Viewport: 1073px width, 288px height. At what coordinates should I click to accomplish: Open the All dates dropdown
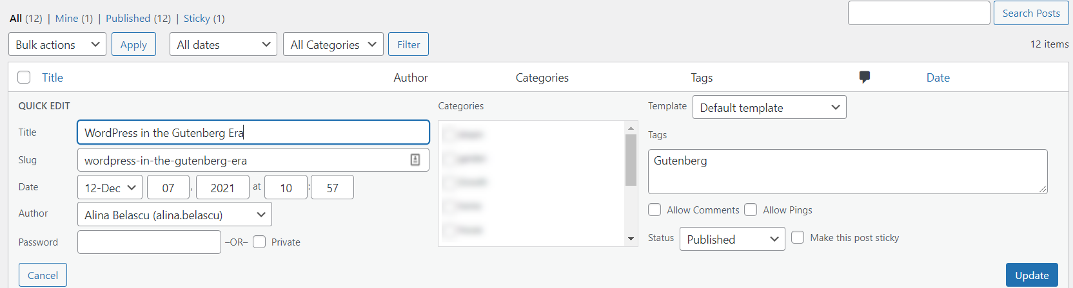[x=223, y=44]
